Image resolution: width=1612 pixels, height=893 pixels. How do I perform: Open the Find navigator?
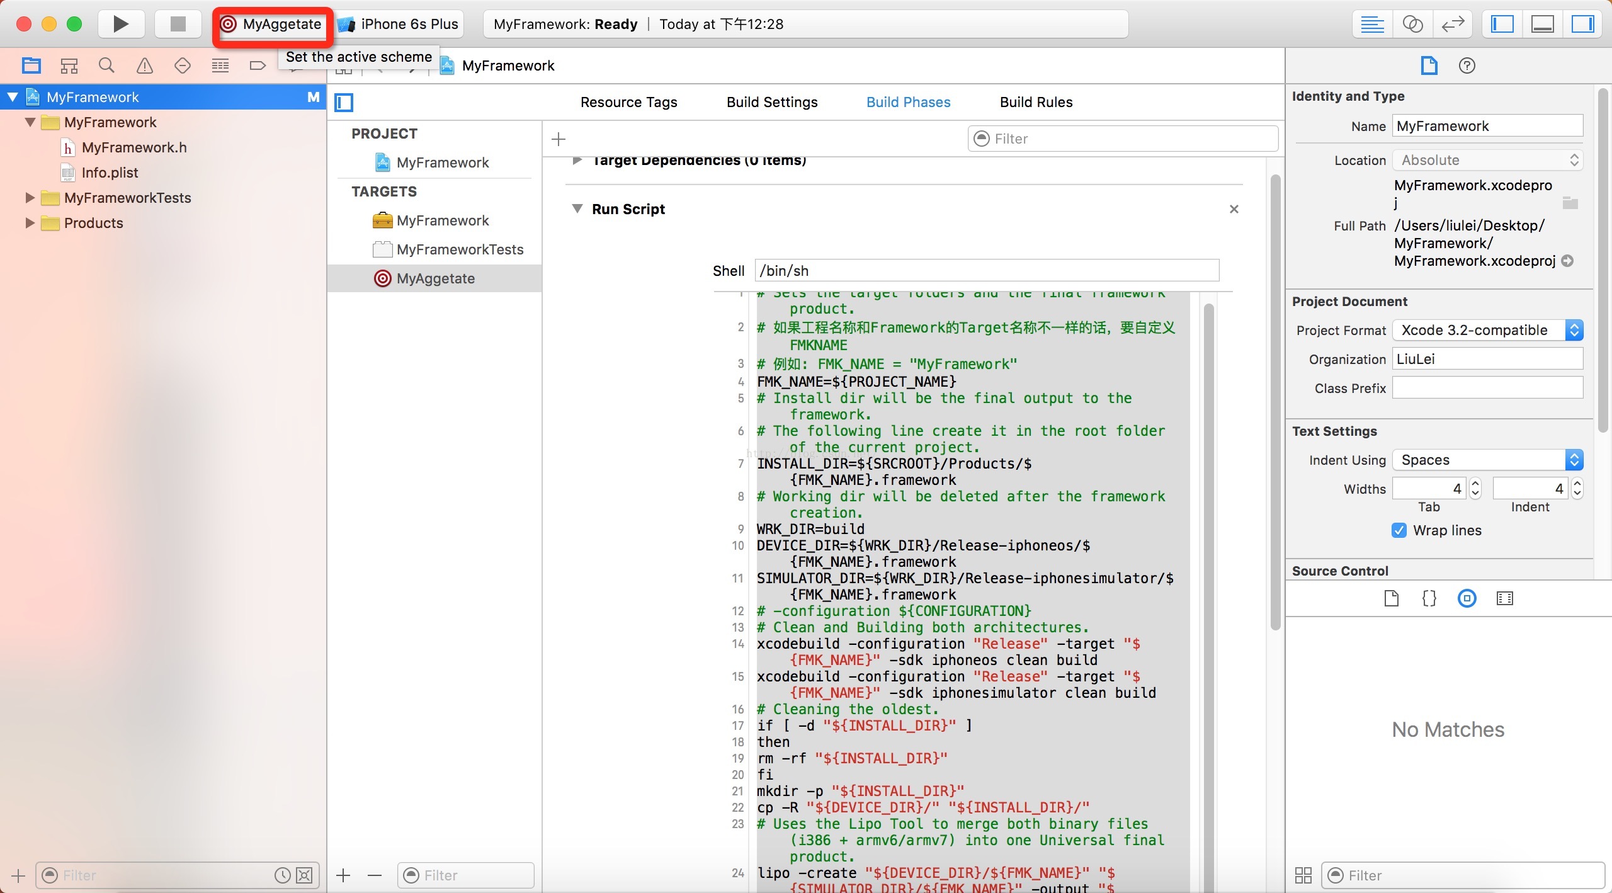point(107,65)
